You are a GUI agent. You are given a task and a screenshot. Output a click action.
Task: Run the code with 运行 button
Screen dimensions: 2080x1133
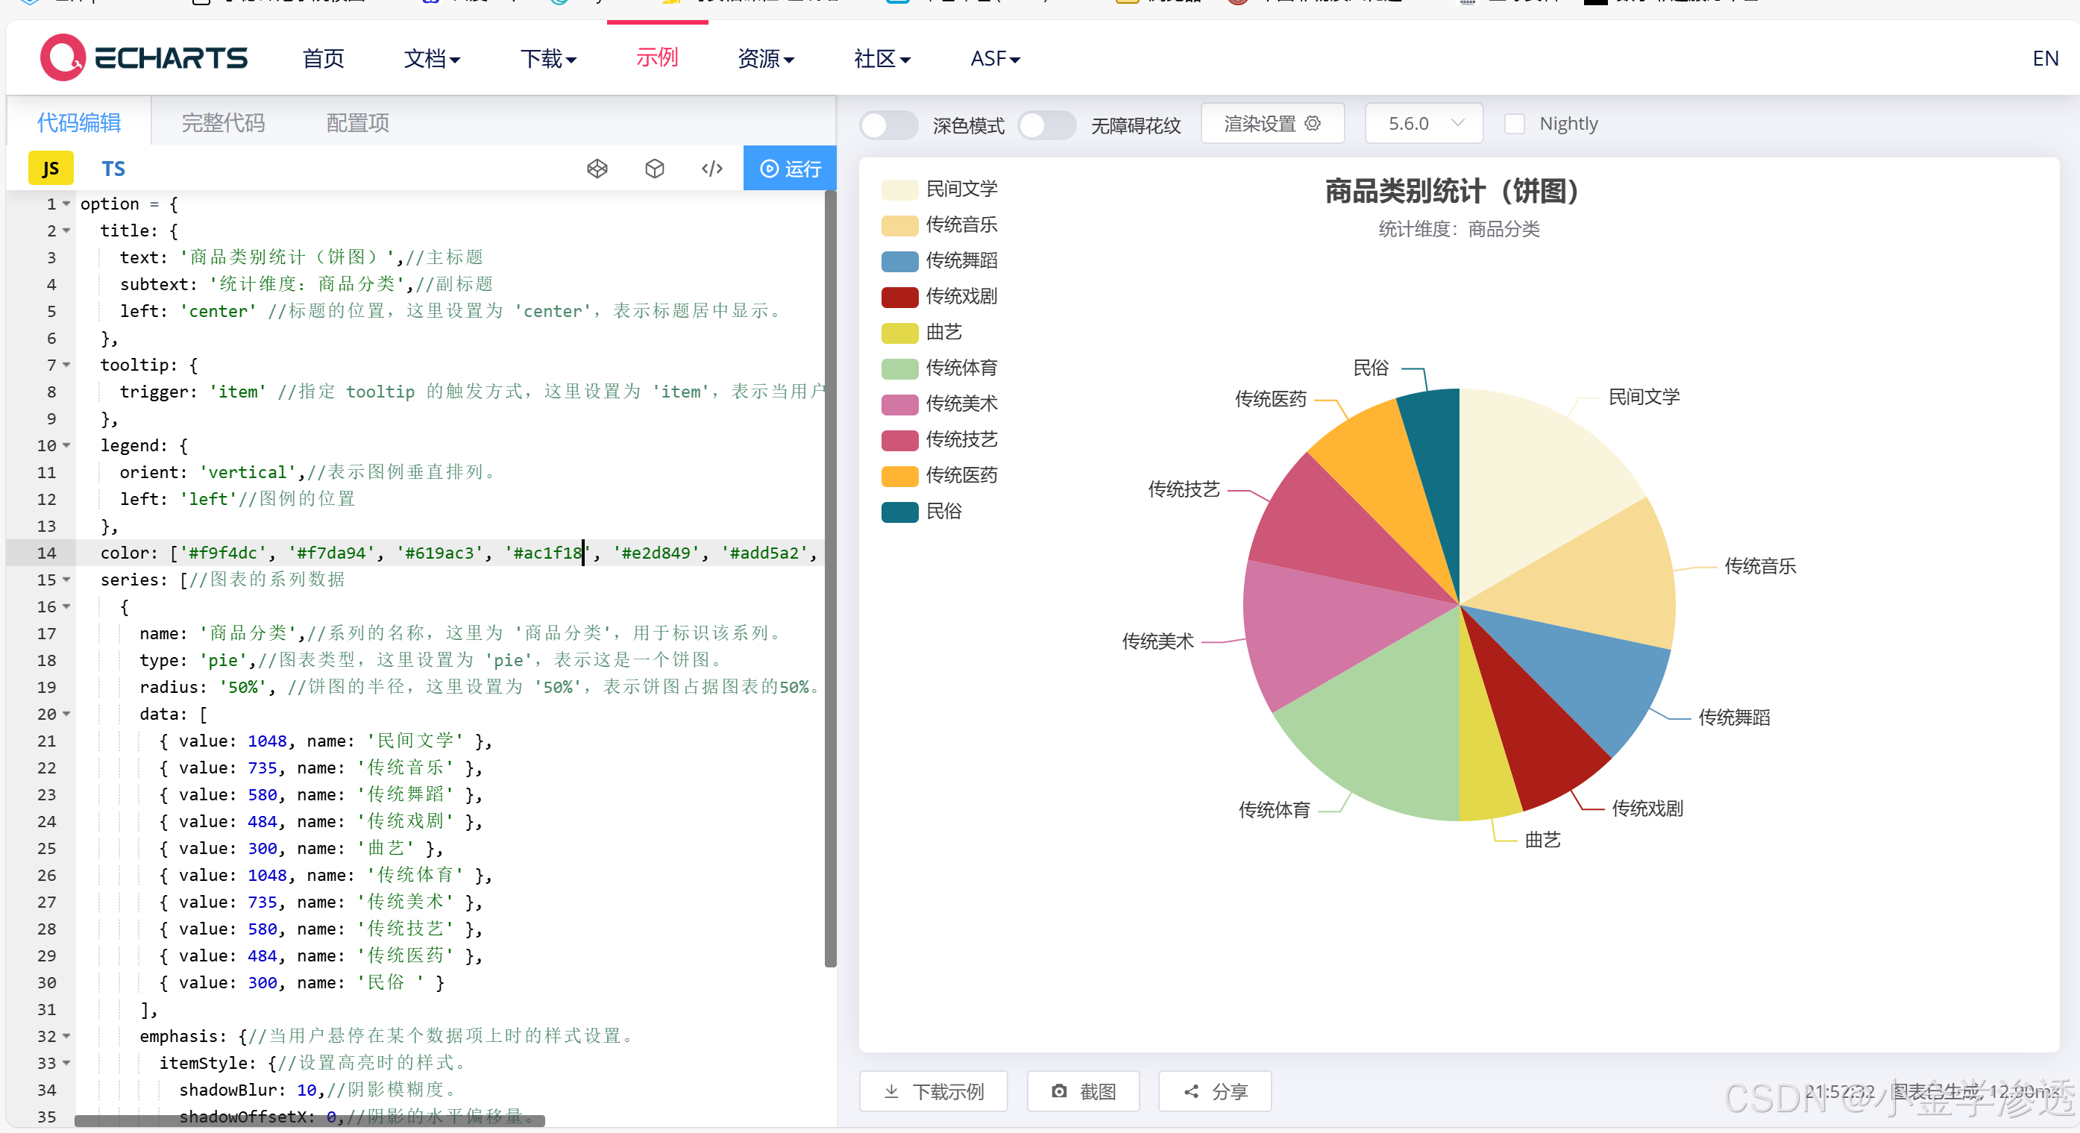coord(790,168)
